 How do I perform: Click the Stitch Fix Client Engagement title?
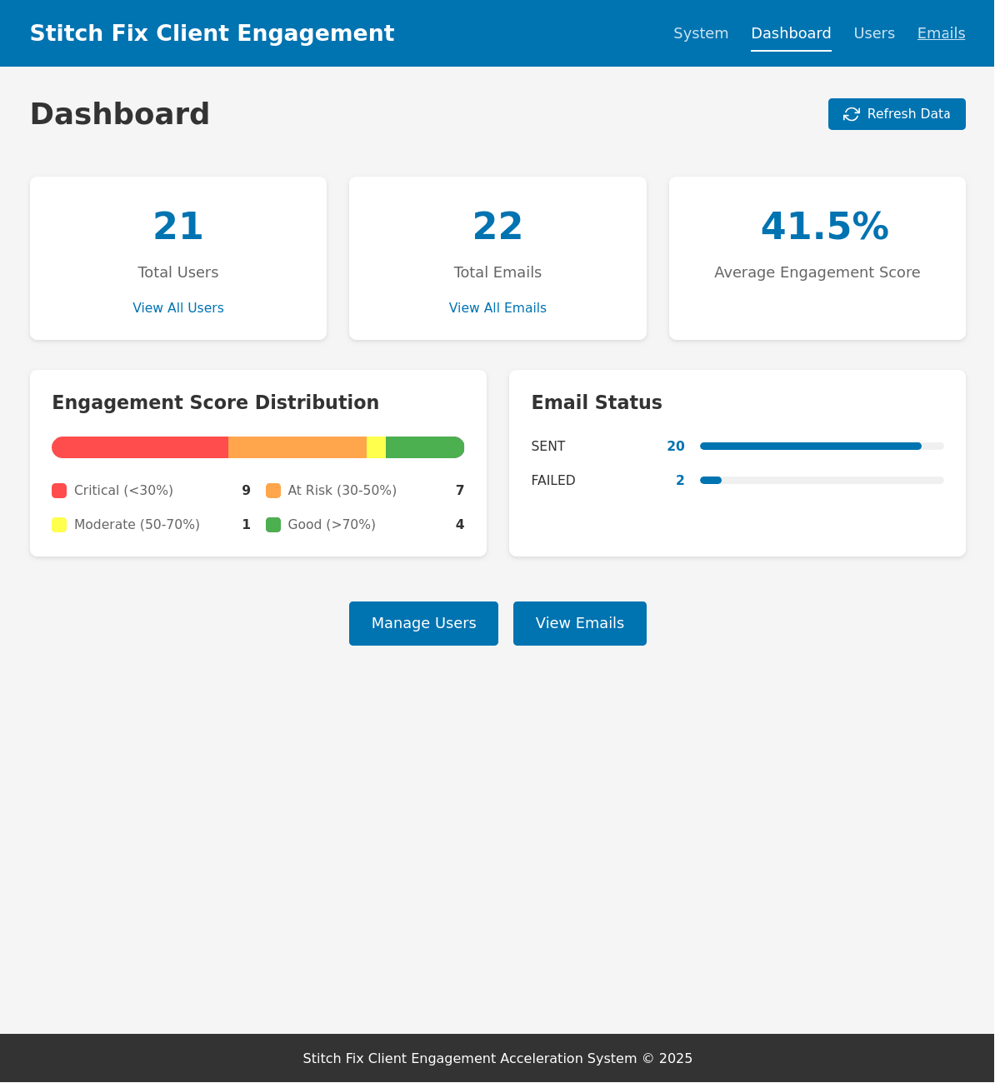(212, 33)
